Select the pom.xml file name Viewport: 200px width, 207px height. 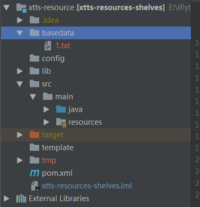click(x=57, y=174)
